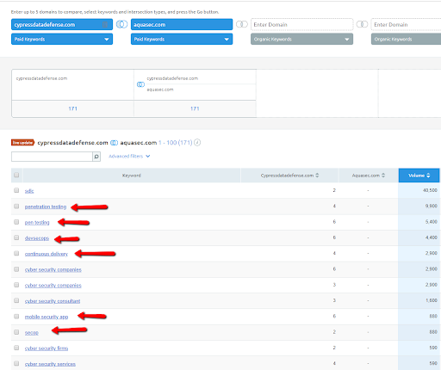Expand Advanced filters
441x370 pixels.
point(129,157)
